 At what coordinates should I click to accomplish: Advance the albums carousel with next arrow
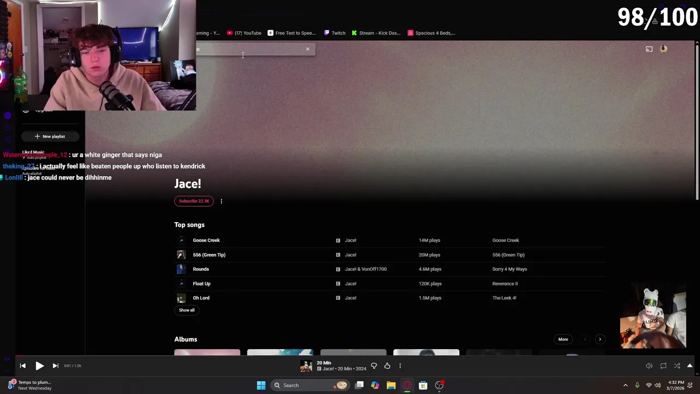coord(600,339)
